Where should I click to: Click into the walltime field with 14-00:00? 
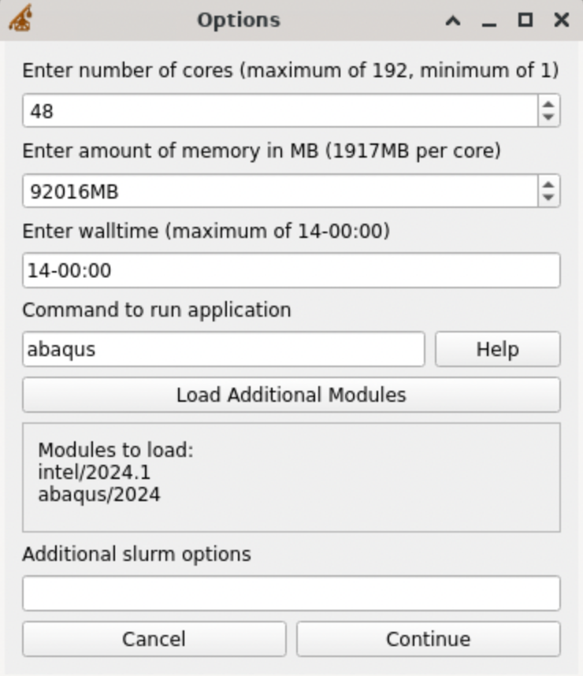pos(291,270)
